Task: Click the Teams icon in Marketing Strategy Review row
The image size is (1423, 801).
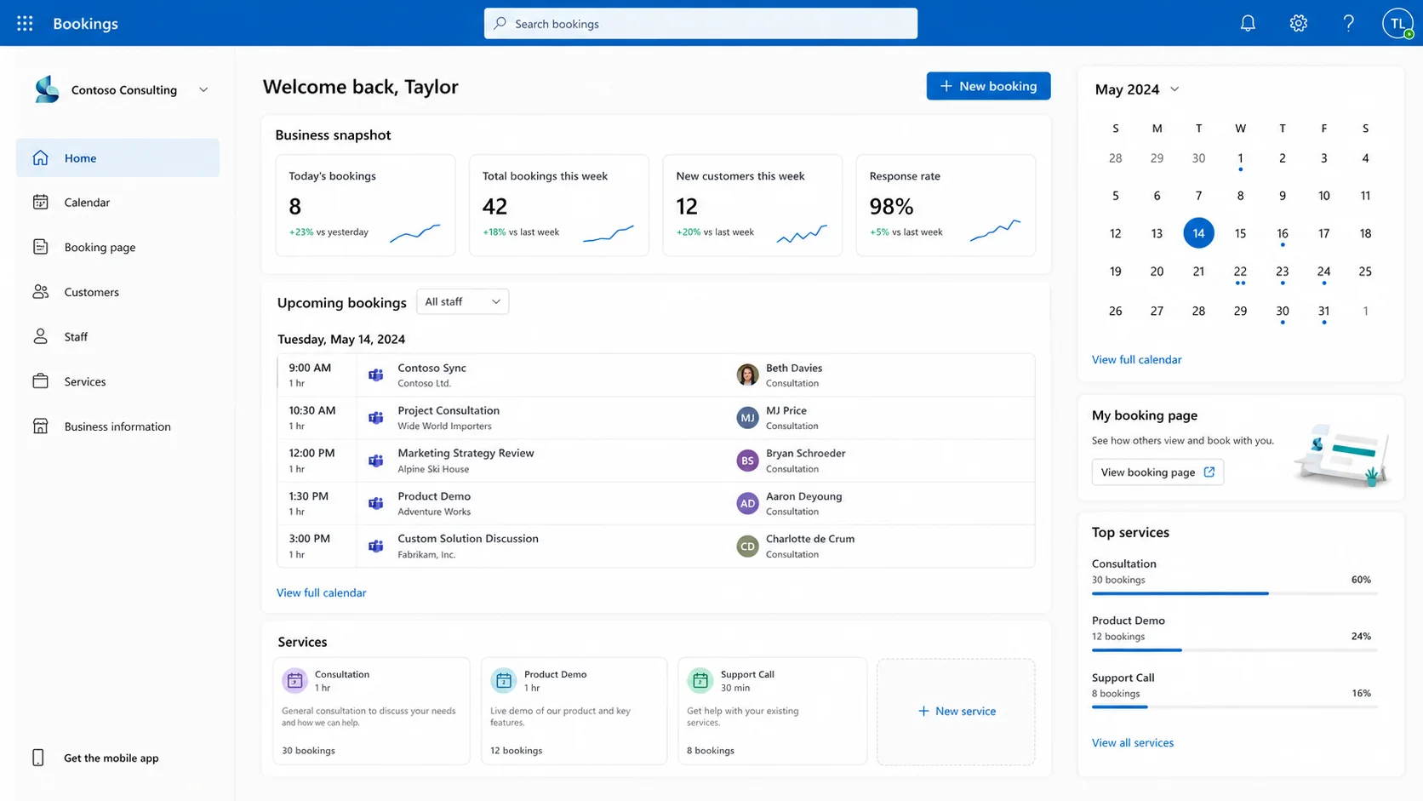Action: [x=375, y=461]
